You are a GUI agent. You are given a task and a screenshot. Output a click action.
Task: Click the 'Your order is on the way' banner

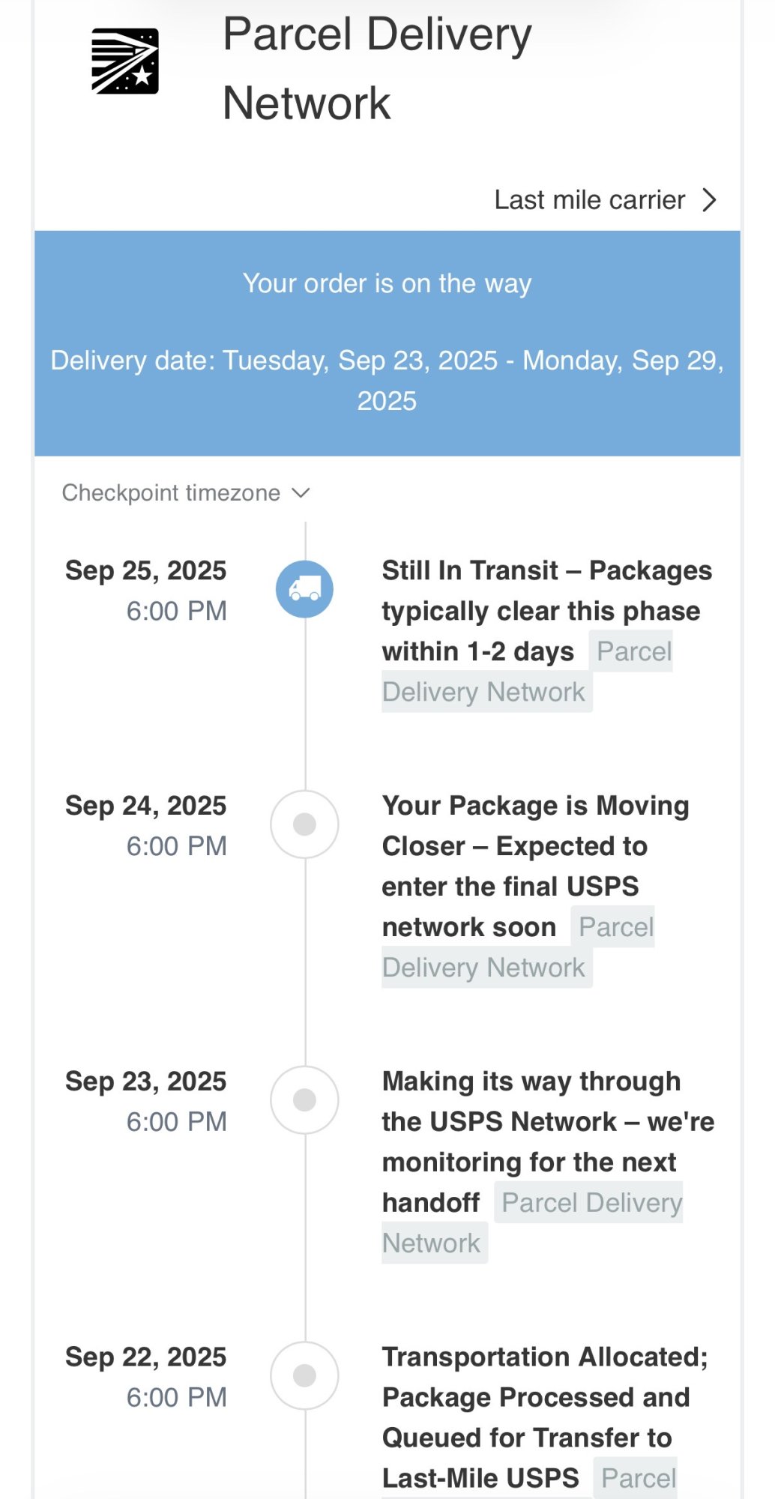(387, 284)
